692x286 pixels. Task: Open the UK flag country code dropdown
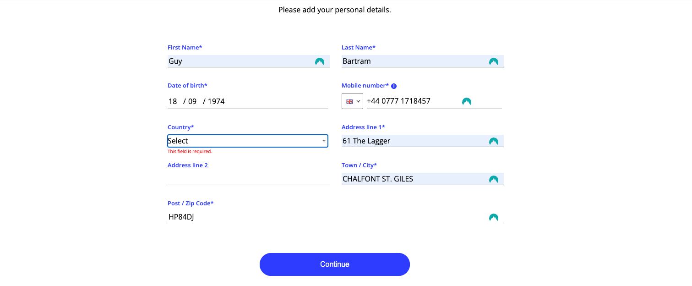pos(352,101)
